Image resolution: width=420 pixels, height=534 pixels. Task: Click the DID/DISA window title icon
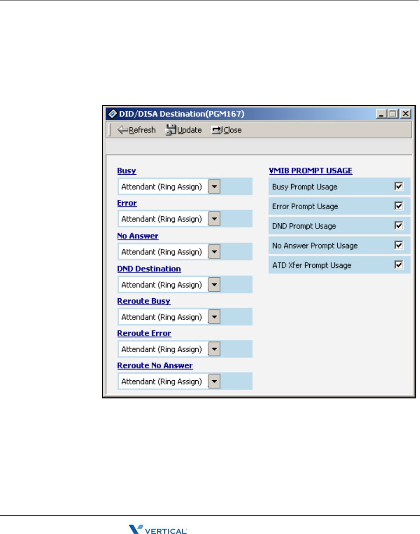coord(113,114)
